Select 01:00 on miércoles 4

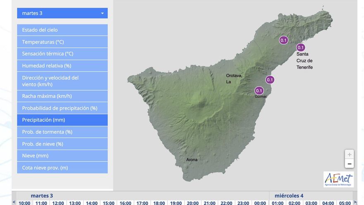[278, 203]
